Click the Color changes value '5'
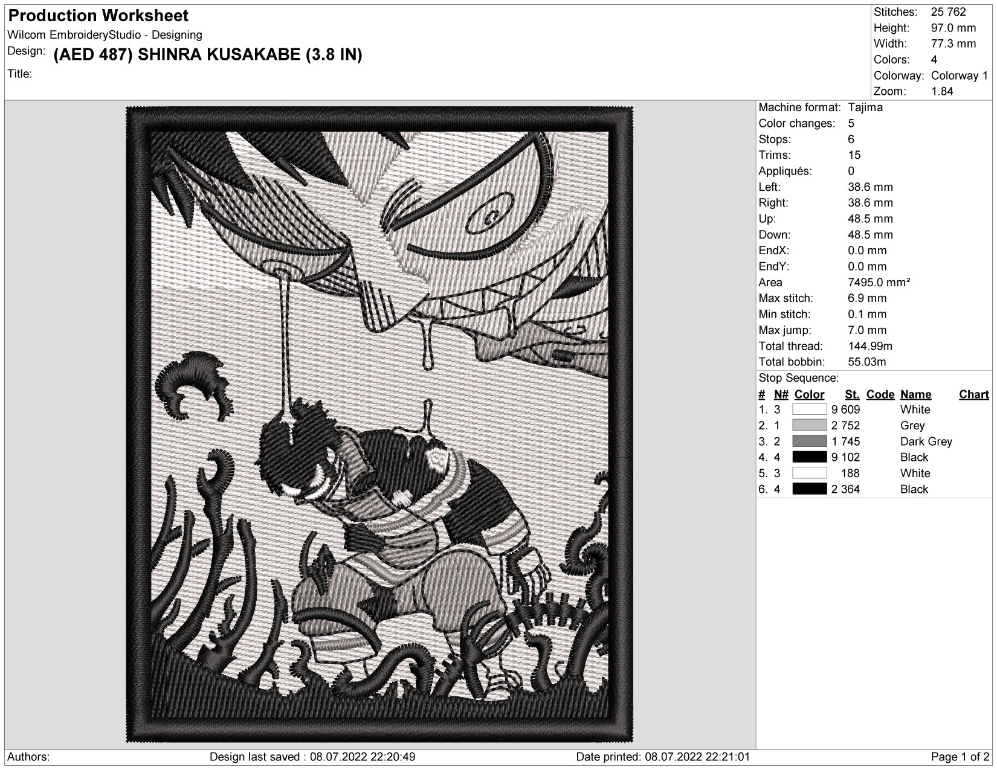The width and height of the screenshot is (997, 770). (851, 123)
